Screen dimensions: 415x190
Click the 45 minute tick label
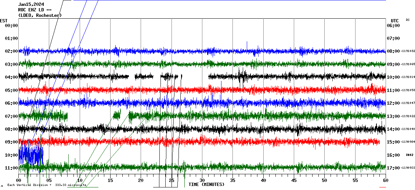[x=294, y=180]
